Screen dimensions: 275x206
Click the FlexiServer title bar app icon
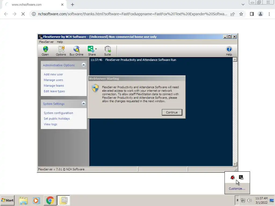coord(41,36)
